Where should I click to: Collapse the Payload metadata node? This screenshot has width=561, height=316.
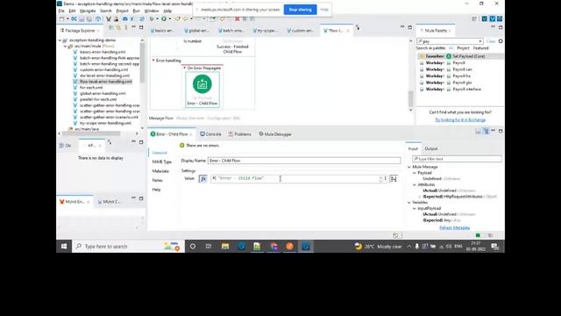415,173
